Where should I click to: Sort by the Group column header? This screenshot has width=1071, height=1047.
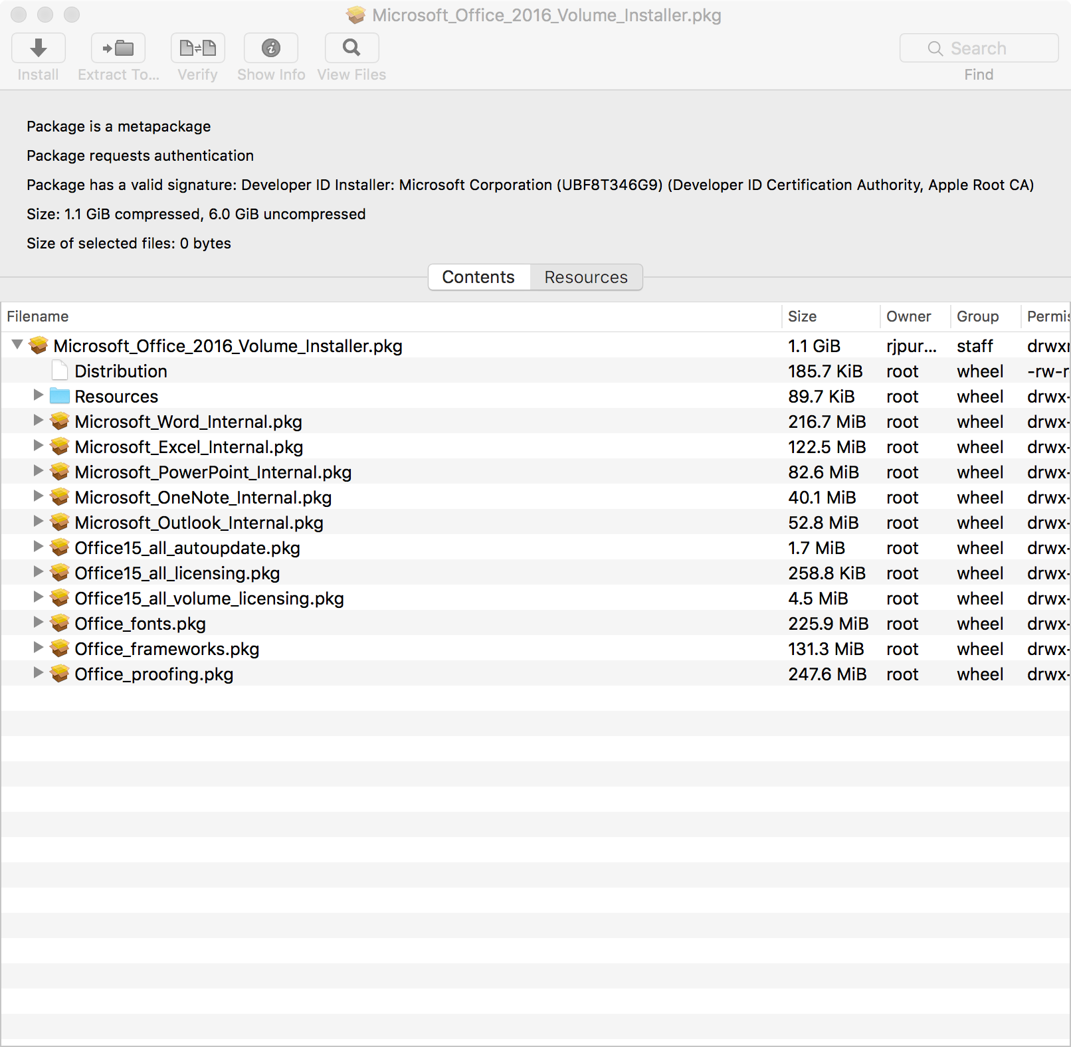pos(986,316)
